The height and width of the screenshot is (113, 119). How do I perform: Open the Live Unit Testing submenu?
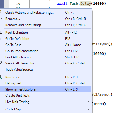[x=45, y=102]
